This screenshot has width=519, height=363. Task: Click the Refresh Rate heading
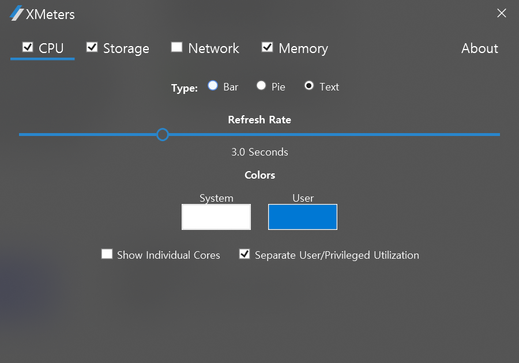tap(259, 120)
